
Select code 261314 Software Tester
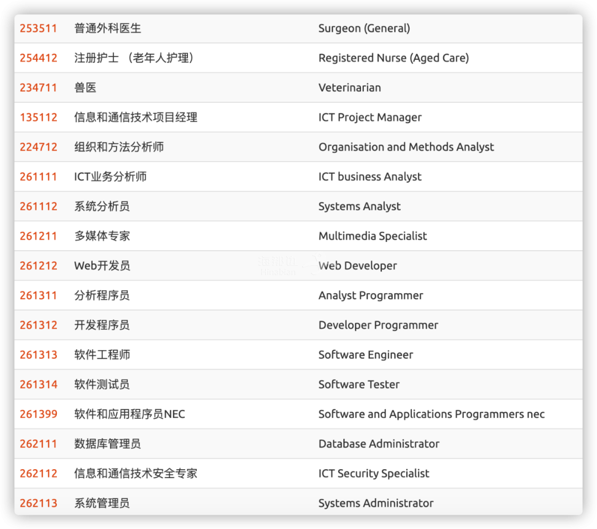click(39, 385)
